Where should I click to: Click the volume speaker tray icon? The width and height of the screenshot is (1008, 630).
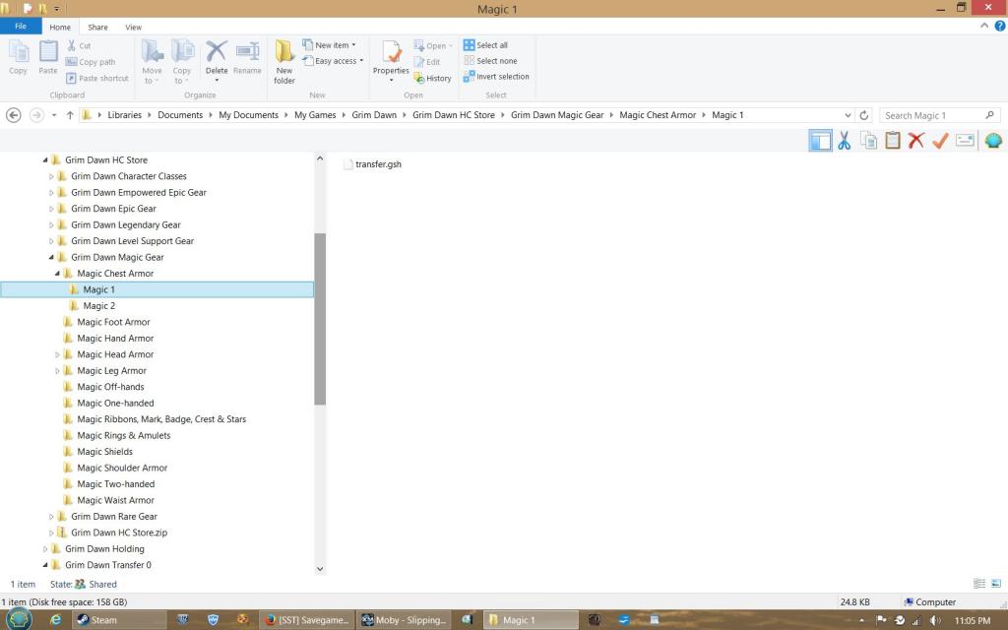coord(935,620)
